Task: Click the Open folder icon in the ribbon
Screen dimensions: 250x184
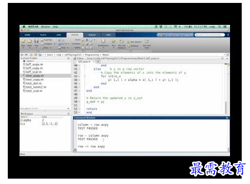Action: pyautogui.click(x=30, y=41)
